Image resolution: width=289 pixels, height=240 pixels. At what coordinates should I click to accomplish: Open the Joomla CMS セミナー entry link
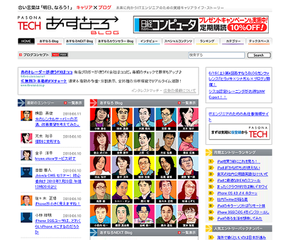point(58,181)
